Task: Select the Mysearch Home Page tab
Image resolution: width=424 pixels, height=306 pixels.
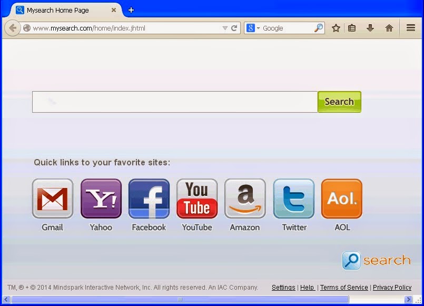Action: tap(66, 11)
